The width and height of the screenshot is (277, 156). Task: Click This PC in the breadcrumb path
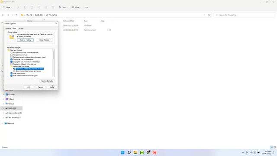click(x=29, y=15)
